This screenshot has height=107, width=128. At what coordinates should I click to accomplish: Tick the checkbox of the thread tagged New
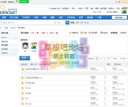point(26,78)
